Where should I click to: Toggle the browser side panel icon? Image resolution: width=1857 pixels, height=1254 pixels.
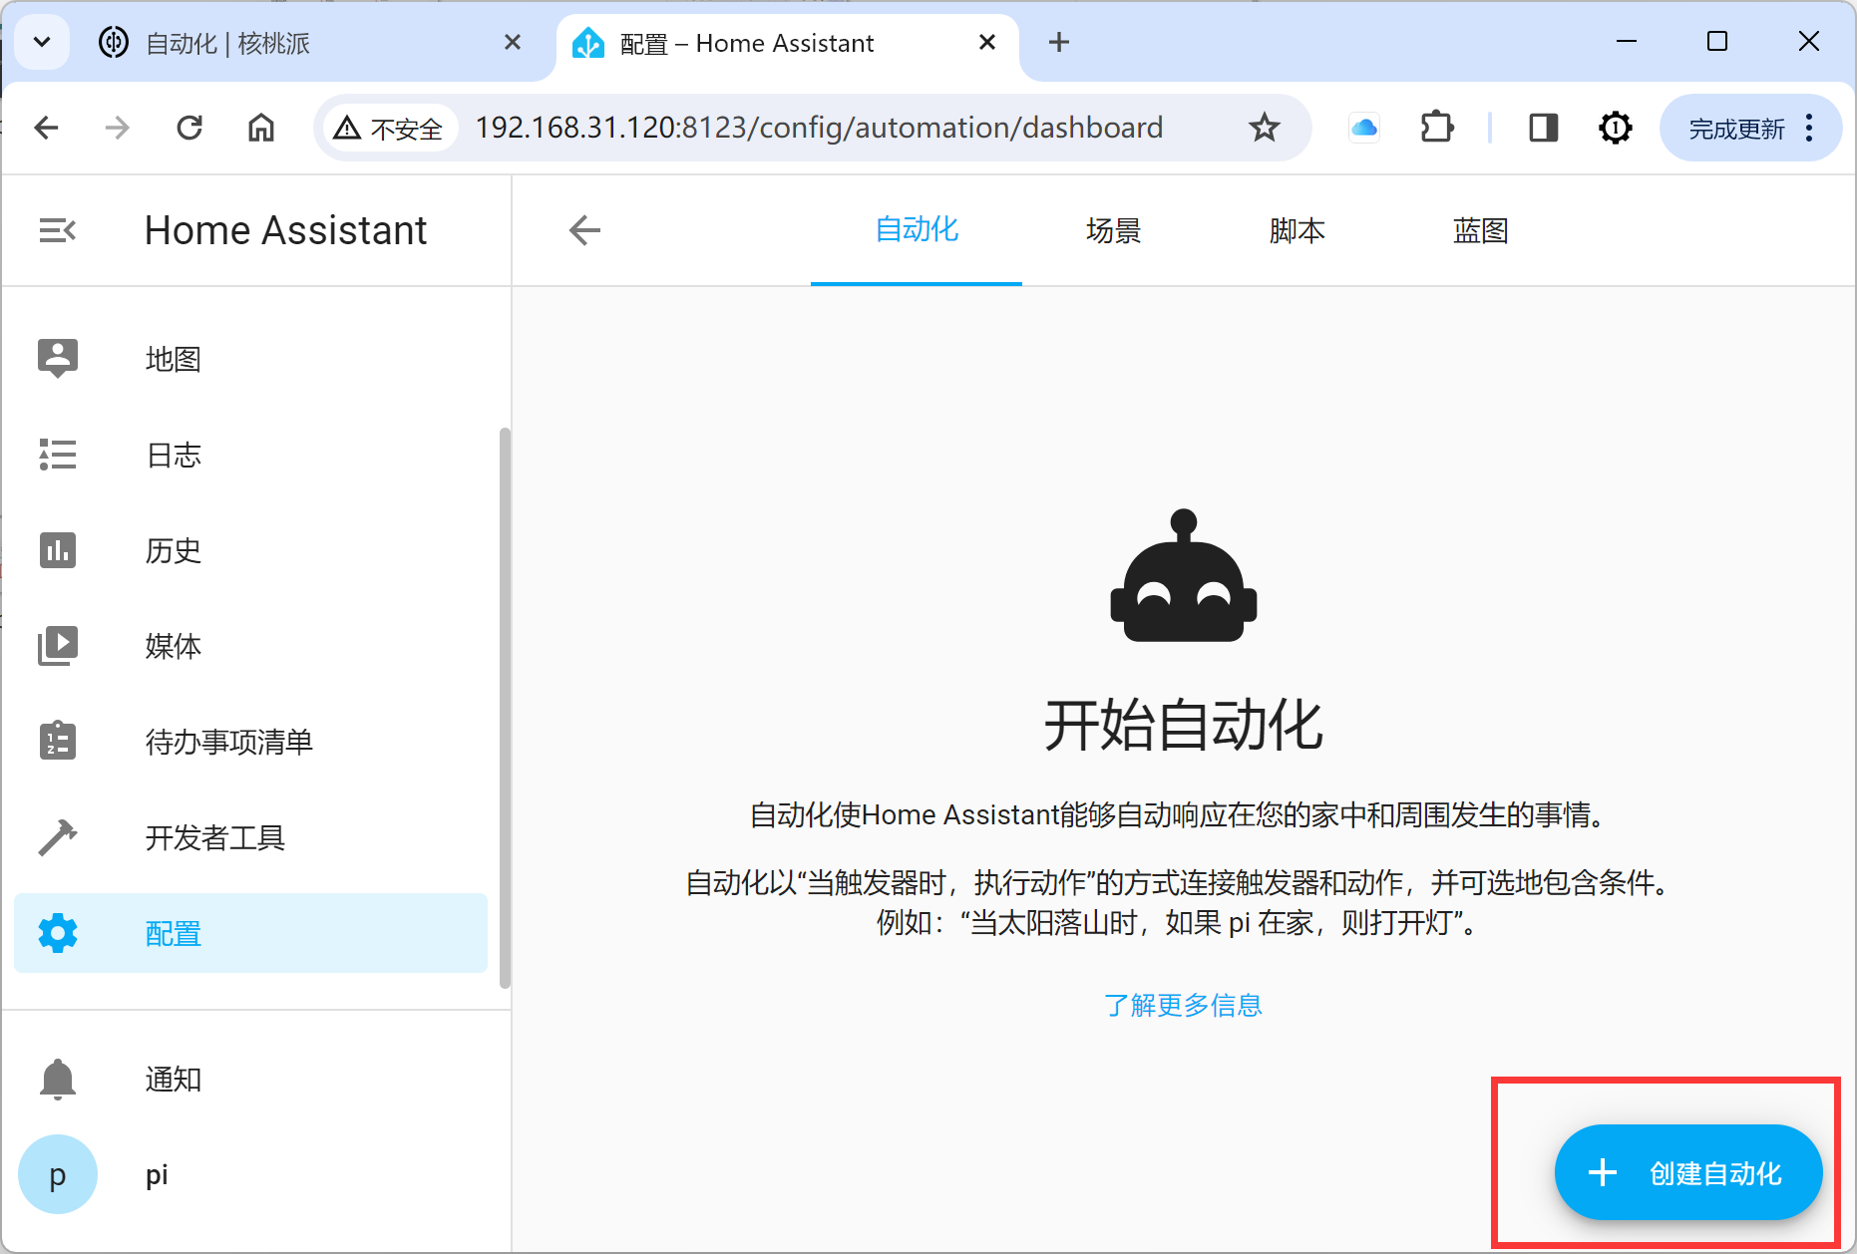click(x=1543, y=128)
